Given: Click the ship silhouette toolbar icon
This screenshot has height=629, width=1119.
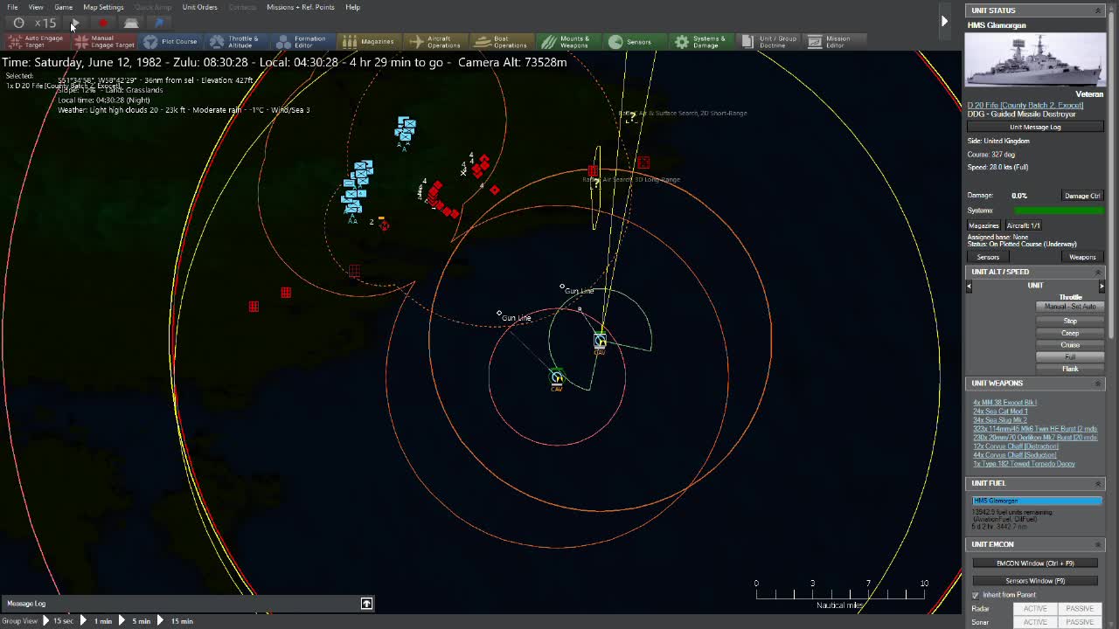Looking at the screenshot, I should point(131,23).
